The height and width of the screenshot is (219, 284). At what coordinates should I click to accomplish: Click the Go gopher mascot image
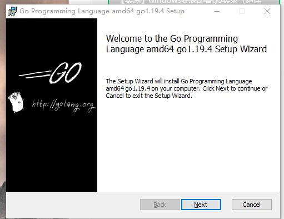point(16,102)
